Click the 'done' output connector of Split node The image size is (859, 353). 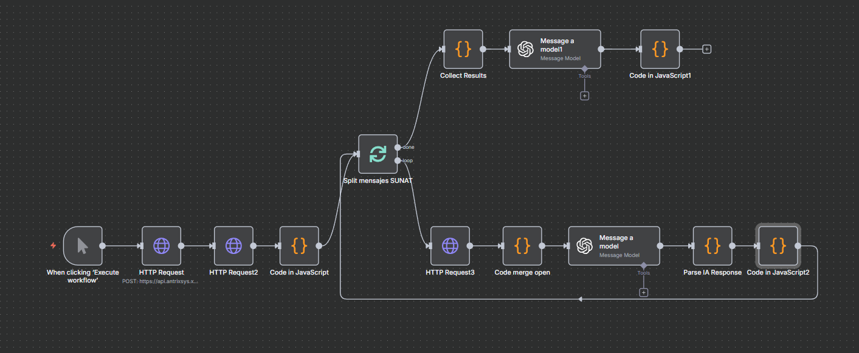398,147
